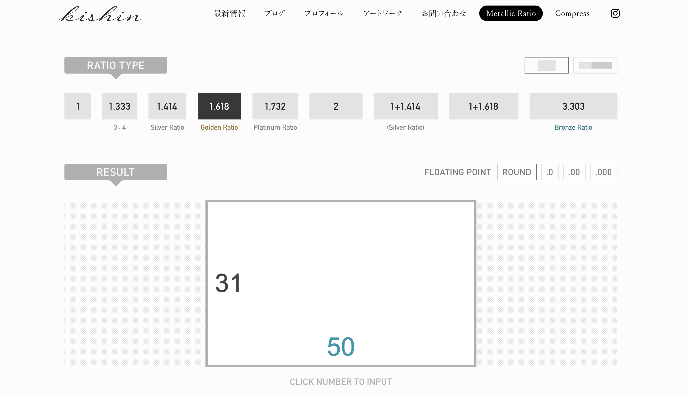Select the 1.618 Golden Ratio option
Screen dimensions: 688x396
pyautogui.click(x=219, y=106)
